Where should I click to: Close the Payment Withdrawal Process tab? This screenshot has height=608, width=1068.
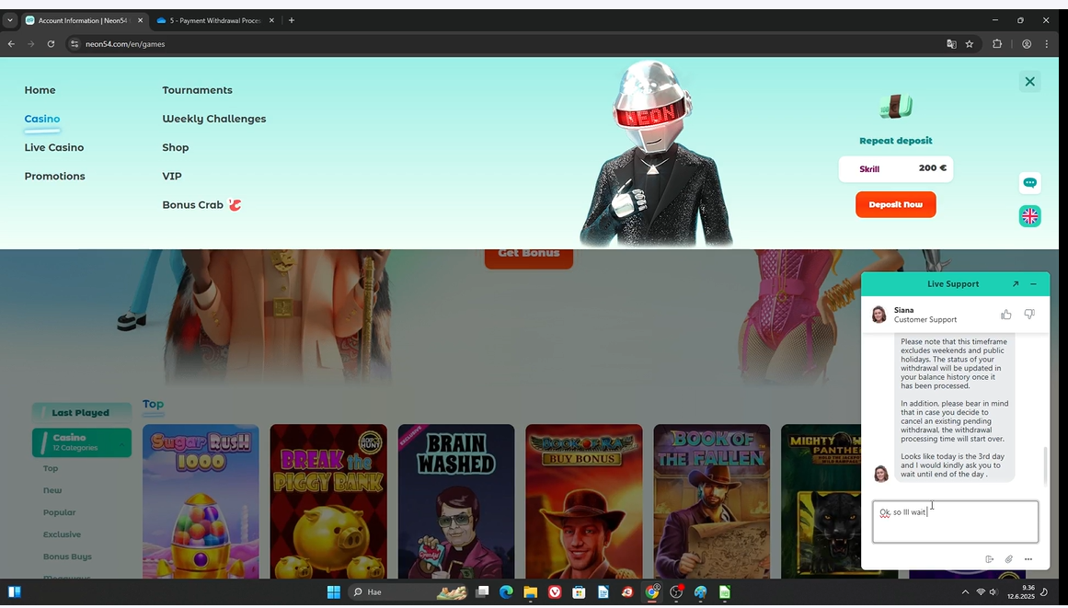click(271, 20)
